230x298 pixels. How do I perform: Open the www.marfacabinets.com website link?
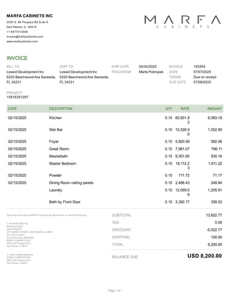click(x=22, y=41)
